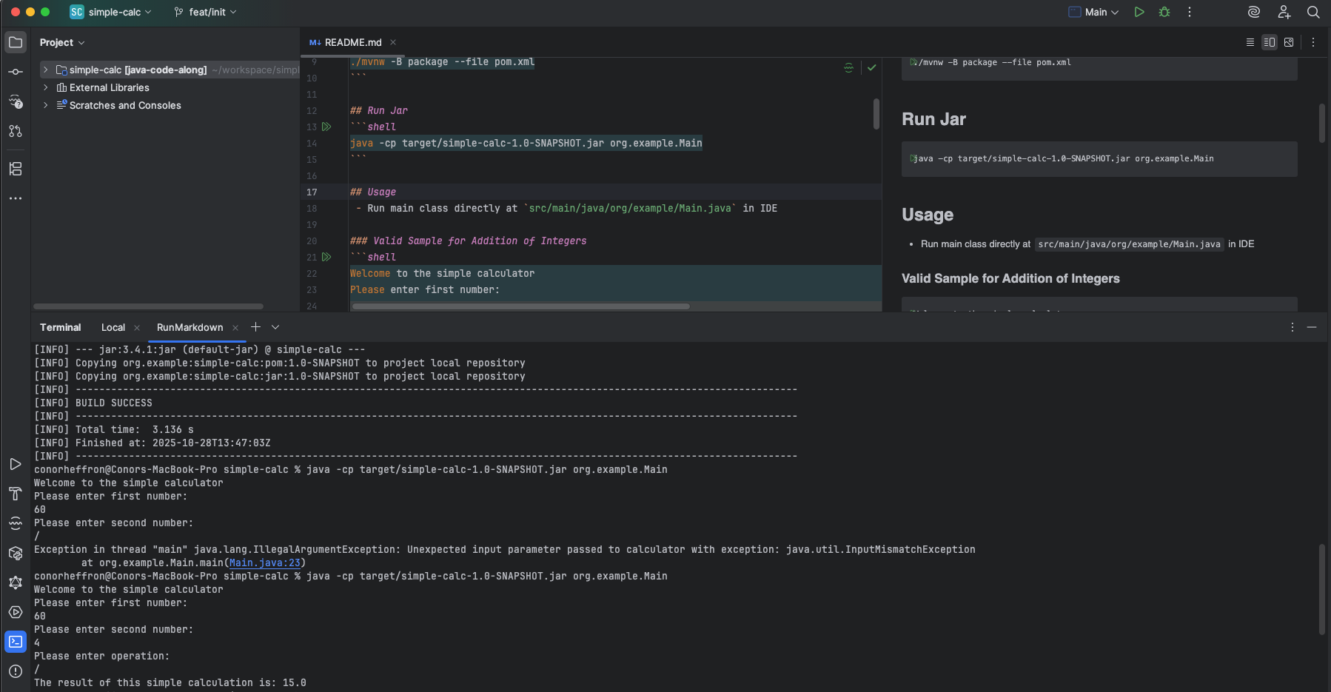Expand the simple-calc project node
Viewport: 1331px width, 692px height.
[x=46, y=70]
